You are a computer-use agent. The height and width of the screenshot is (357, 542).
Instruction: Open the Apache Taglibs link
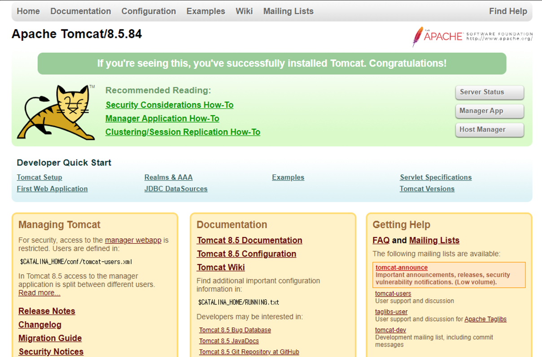pos(485,319)
